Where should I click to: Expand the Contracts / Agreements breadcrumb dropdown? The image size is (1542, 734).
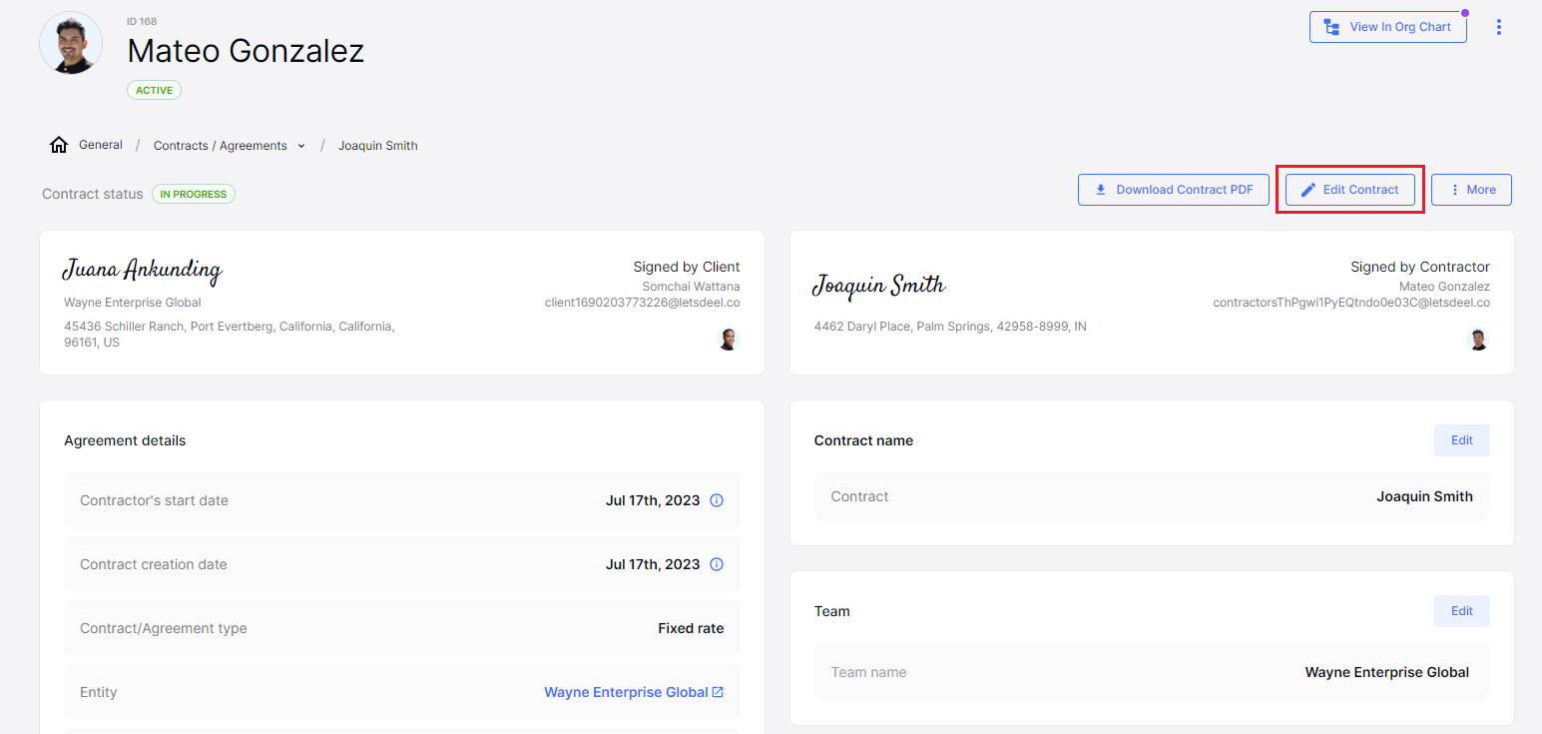[x=301, y=146]
